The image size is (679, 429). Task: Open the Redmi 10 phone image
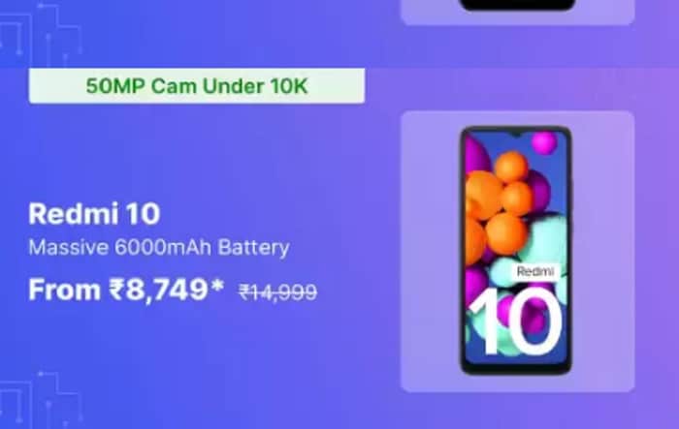click(x=516, y=251)
